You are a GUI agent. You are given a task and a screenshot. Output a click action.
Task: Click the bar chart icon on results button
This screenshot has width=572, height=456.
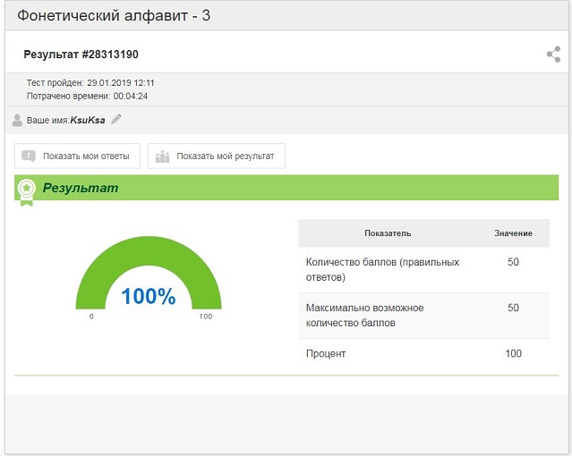tap(162, 156)
